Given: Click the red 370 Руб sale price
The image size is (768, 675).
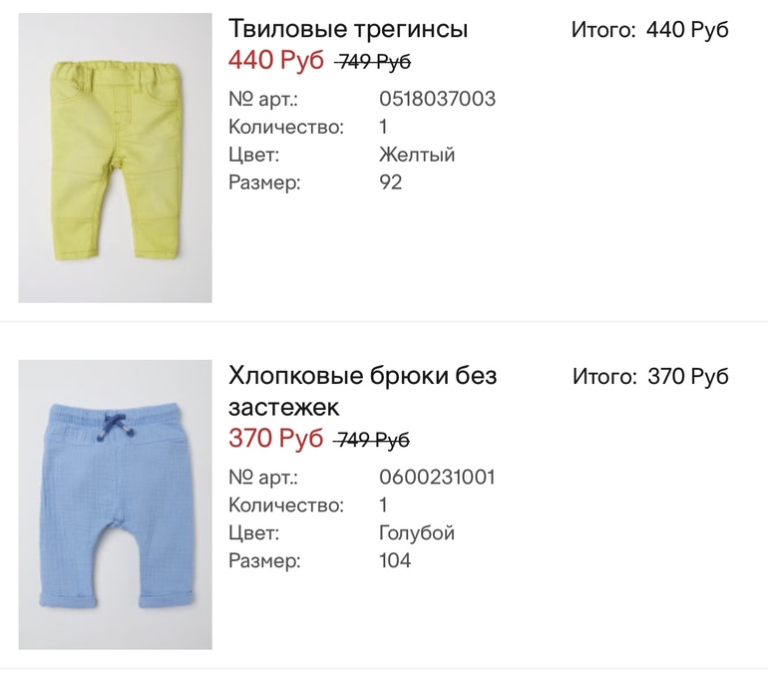Looking at the screenshot, I should click(x=276, y=439).
